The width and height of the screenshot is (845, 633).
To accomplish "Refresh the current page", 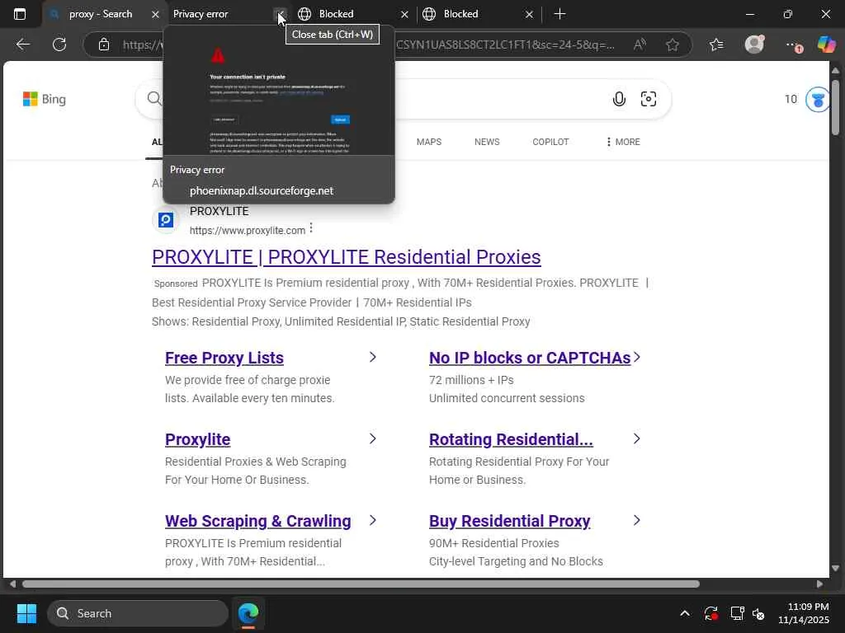I will coord(59,45).
